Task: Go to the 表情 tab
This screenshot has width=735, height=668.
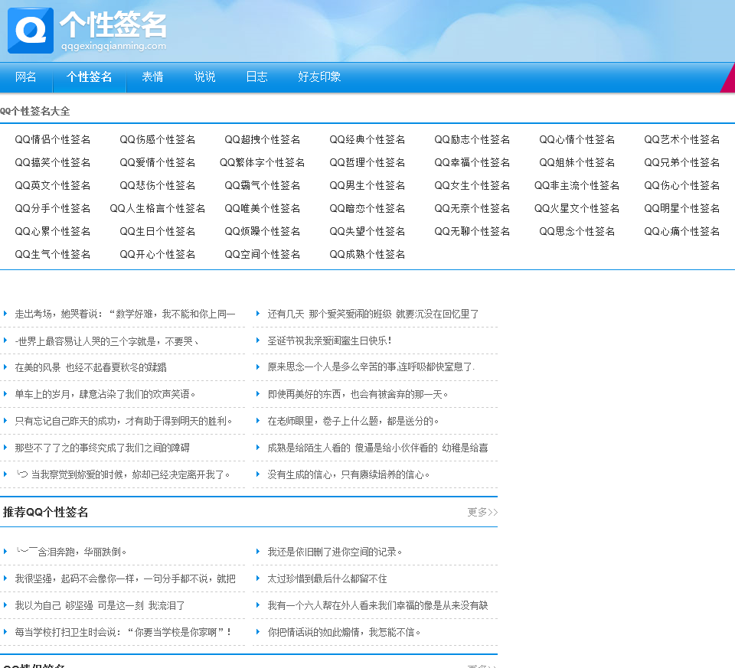Action: tap(153, 77)
